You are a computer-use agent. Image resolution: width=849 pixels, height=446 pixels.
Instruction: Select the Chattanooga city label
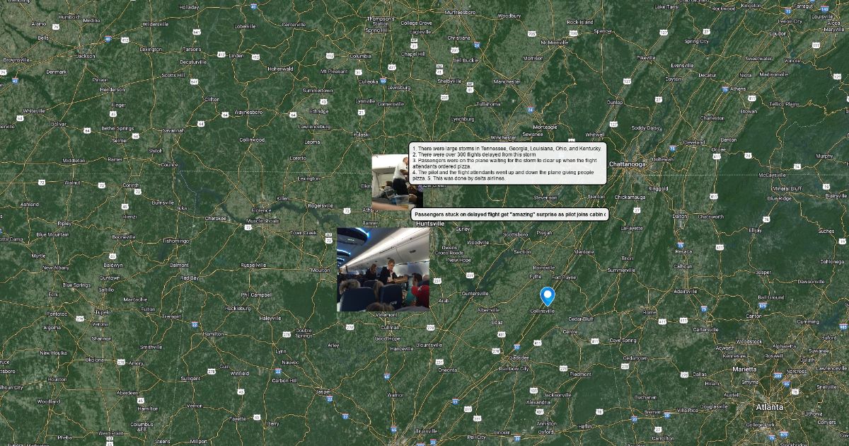(628, 164)
